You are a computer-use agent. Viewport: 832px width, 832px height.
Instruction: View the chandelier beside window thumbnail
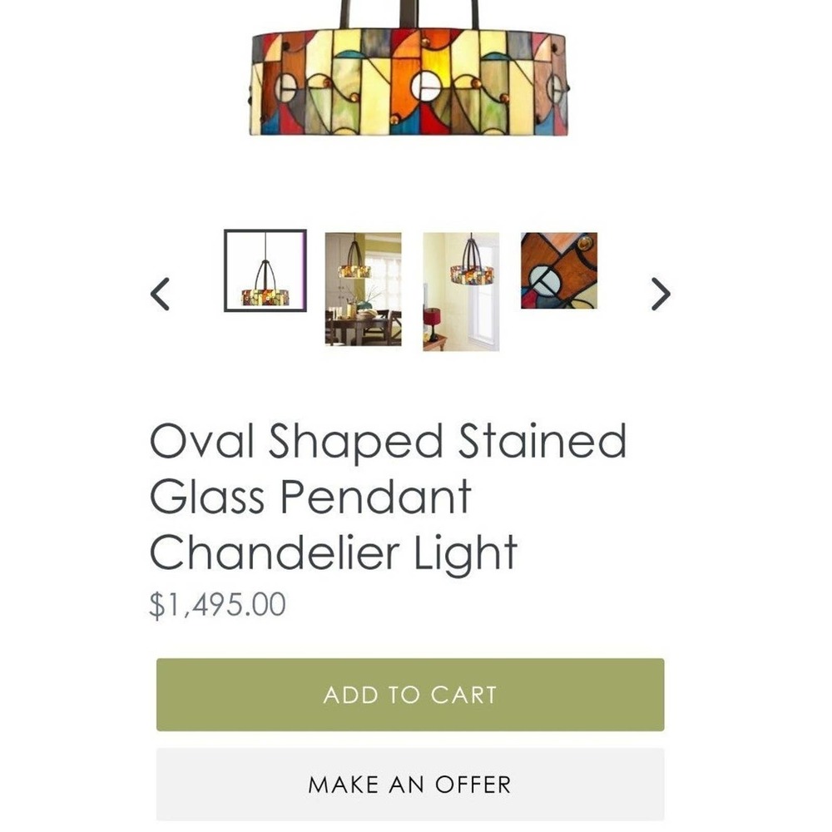coord(461,293)
